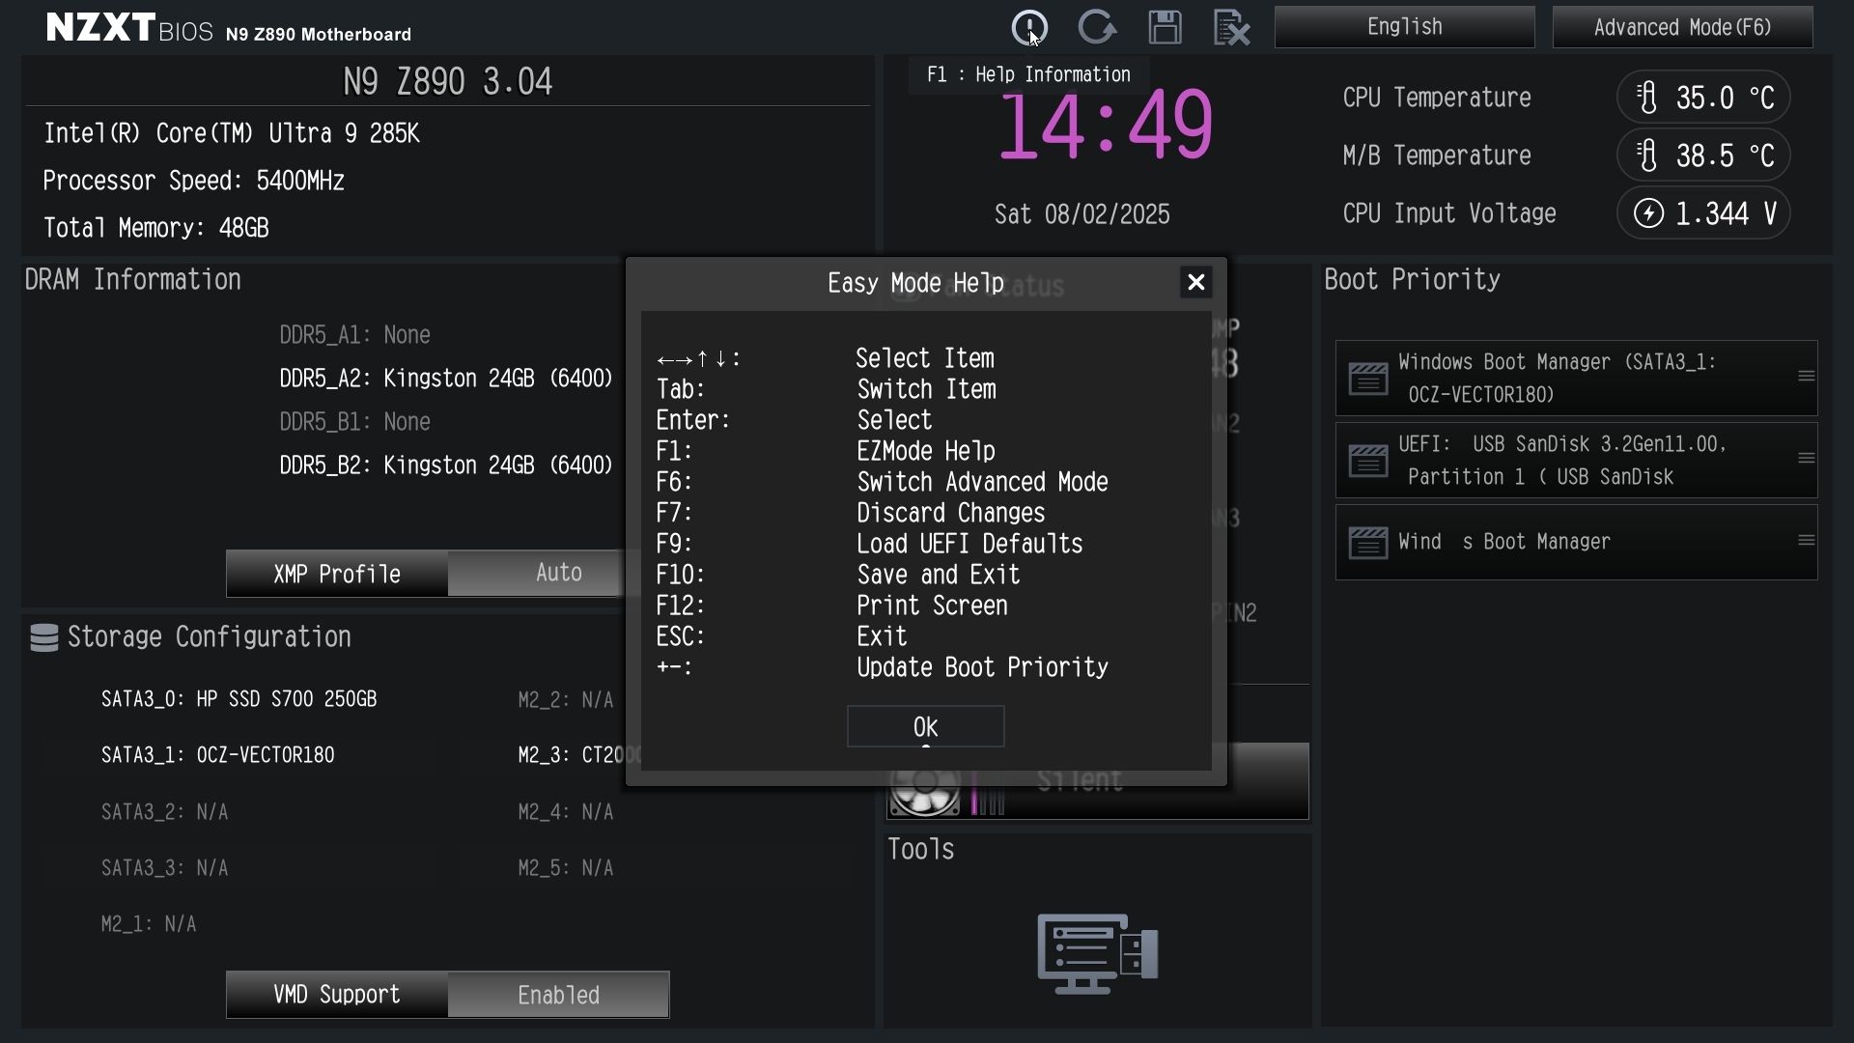This screenshot has height=1043, width=1854.
Task: Close the Easy Mode Help dialog
Action: (x=1195, y=282)
